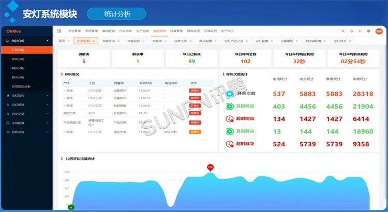Toggle fullscreen using the expand icon
The image size is (388, 212).
360,31
